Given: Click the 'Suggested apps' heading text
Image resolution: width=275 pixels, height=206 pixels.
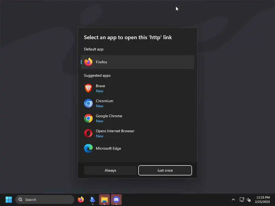Looking at the screenshot, I should point(97,75).
